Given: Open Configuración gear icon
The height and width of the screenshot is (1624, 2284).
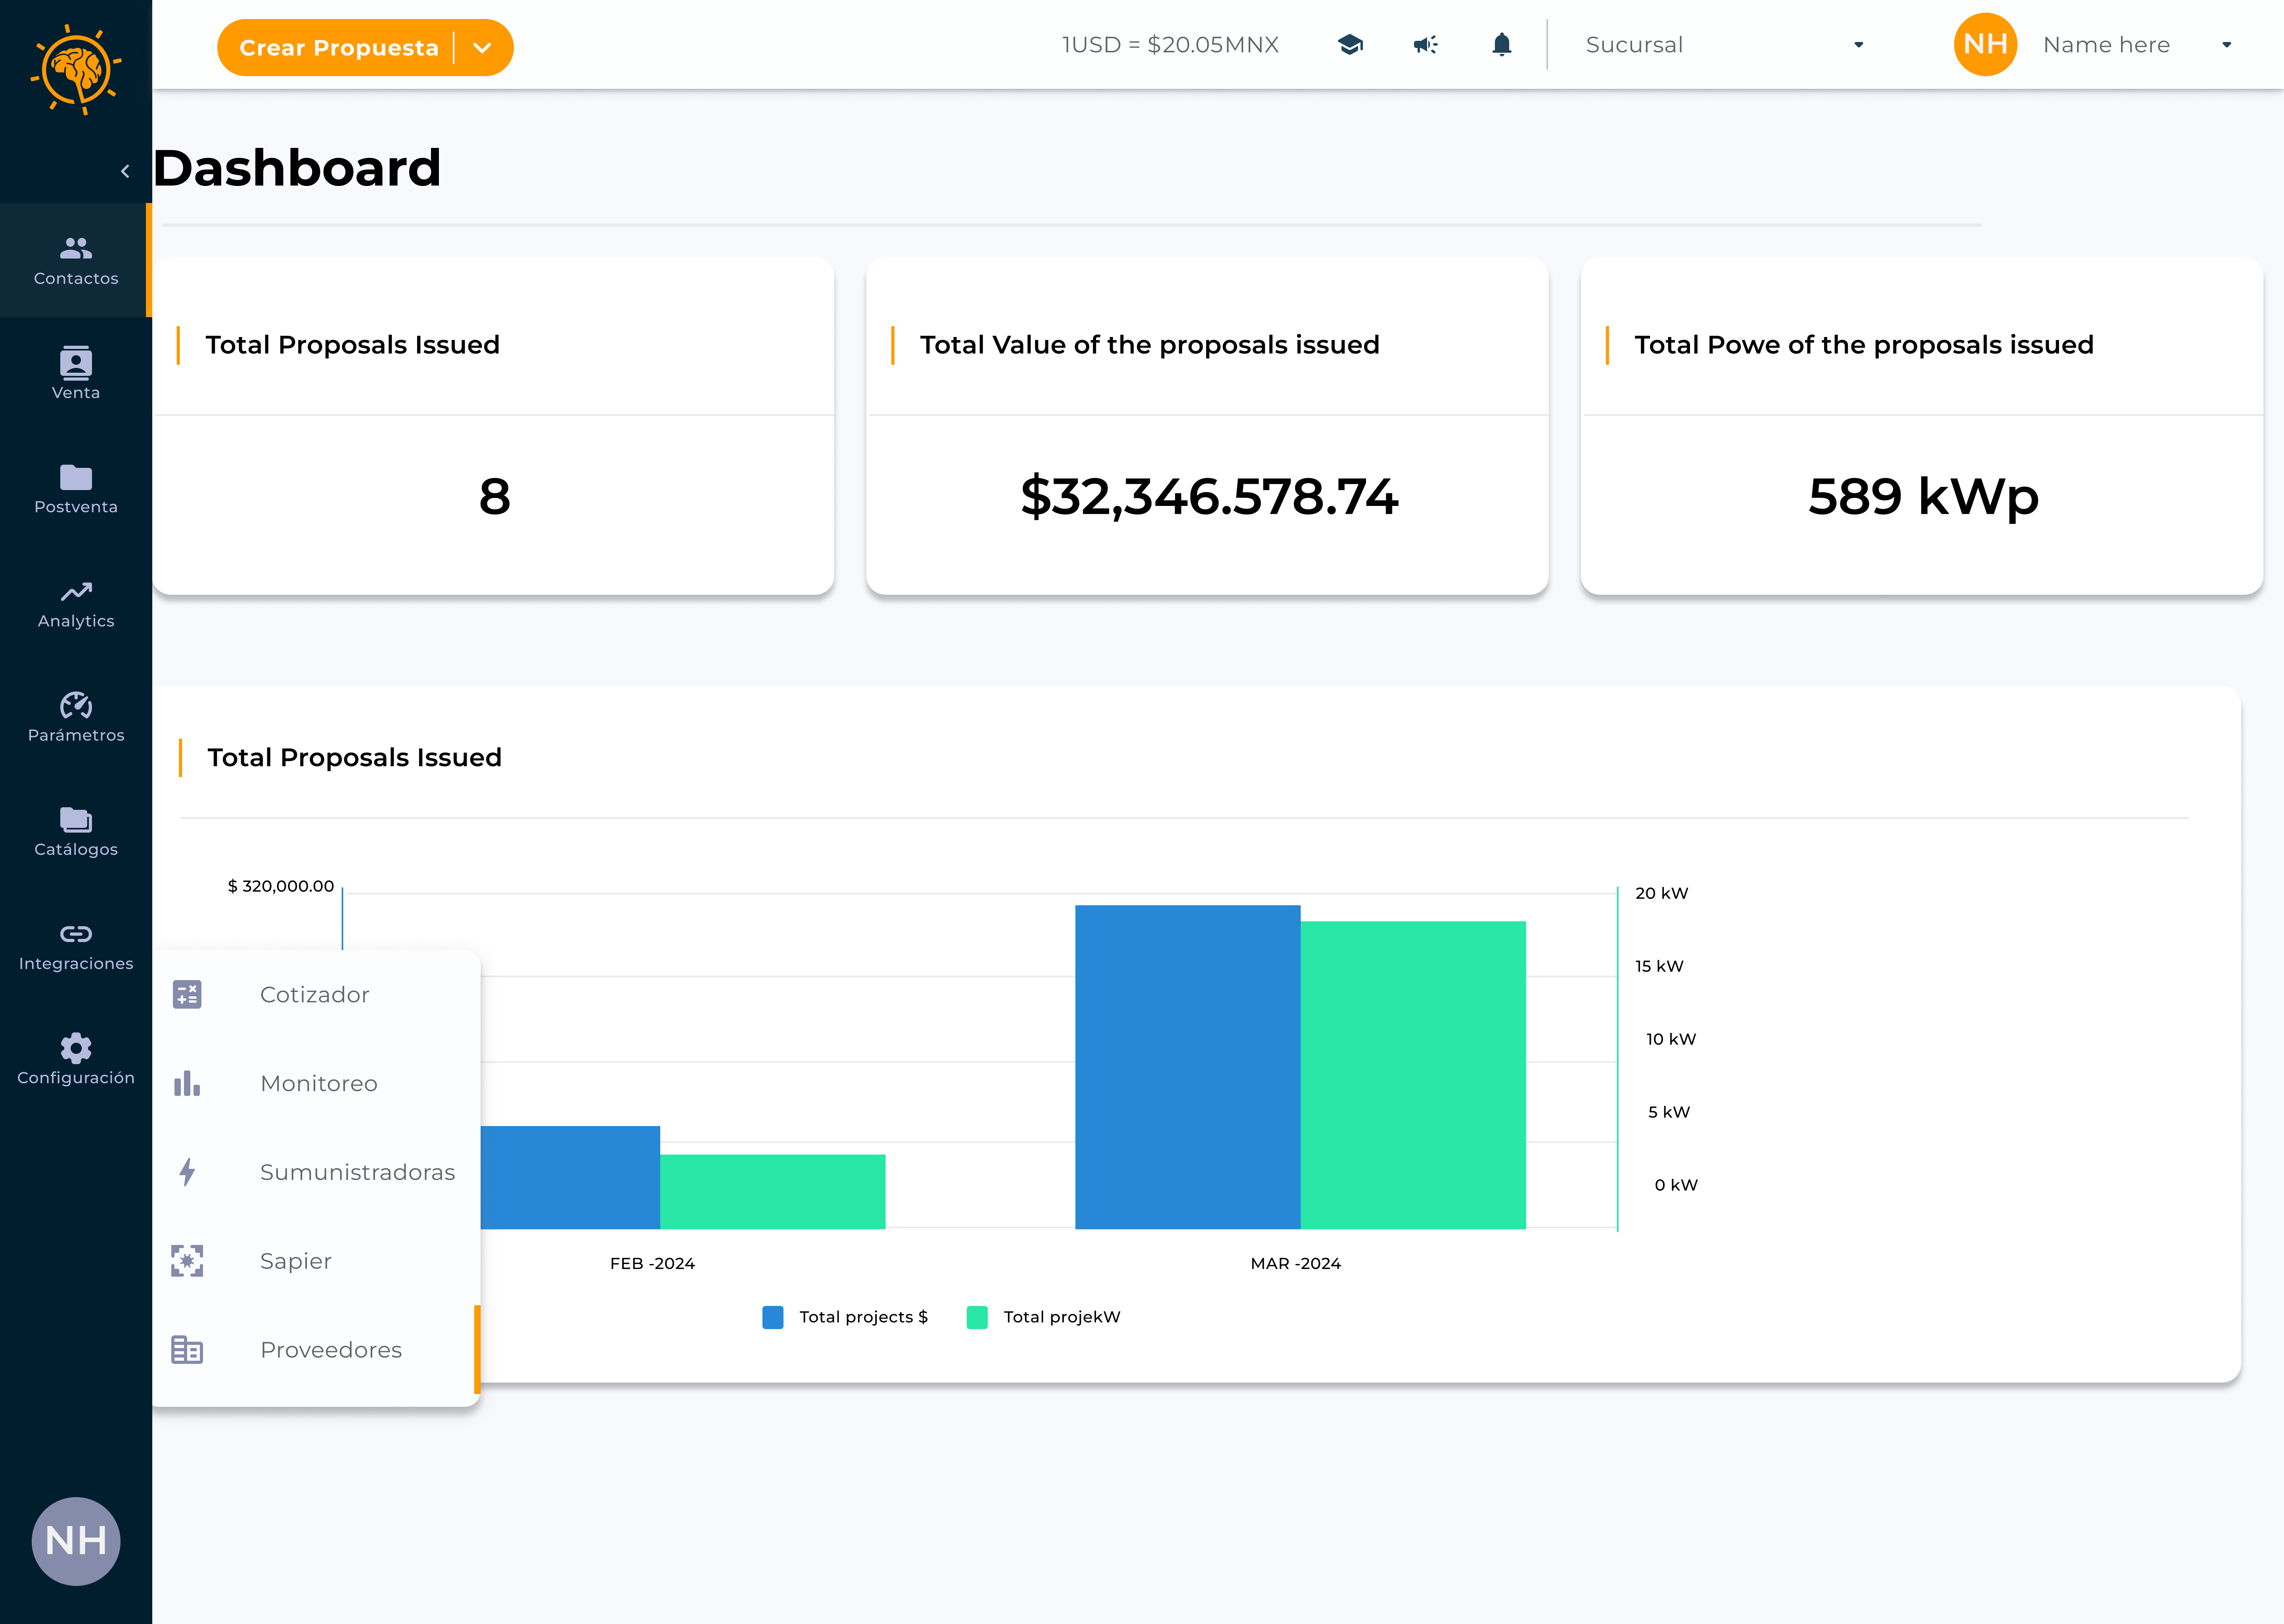Looking at the screenshot, I should 76,1060.
